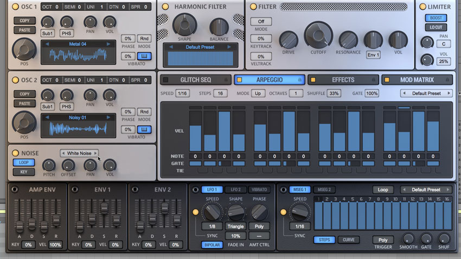Click the Filter RESONANCE knob
This screenshot has width=461, height=259.
[348, 40]
